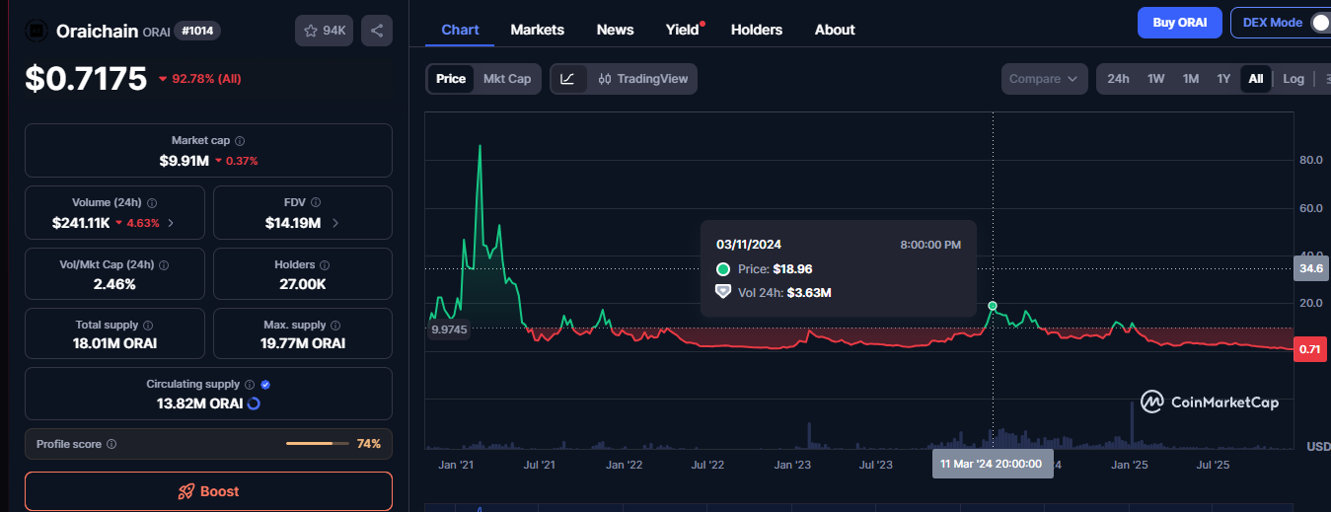Open Circulating supply info icon
1331x512 pixels.
click(250, 385)
